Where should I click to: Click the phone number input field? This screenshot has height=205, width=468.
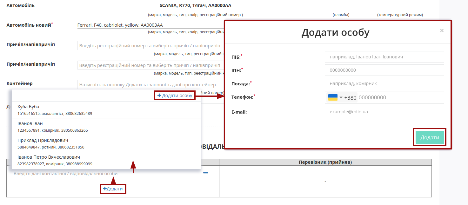(401, 97)
